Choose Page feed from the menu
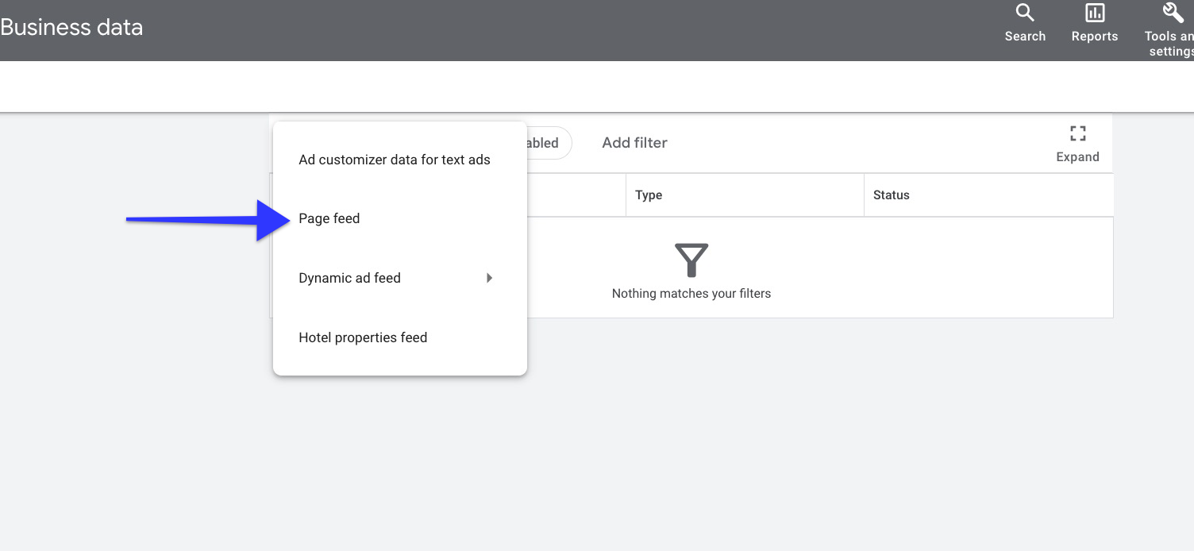Viewport: 1194px width, 551px height. (x=399, y=218)
